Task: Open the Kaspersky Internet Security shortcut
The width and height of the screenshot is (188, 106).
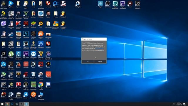Action: pyautogui.click(x=19, y=25)
